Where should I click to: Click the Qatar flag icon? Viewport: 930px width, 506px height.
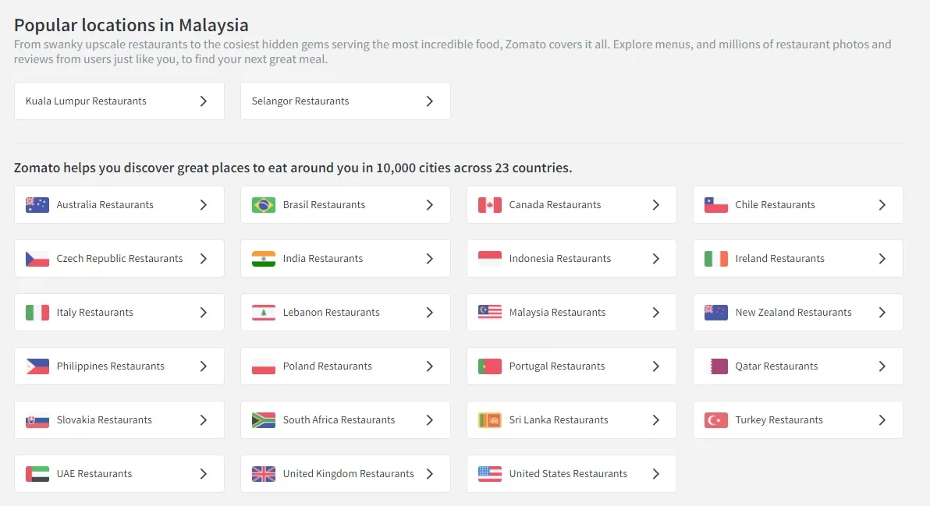[716, 366]
